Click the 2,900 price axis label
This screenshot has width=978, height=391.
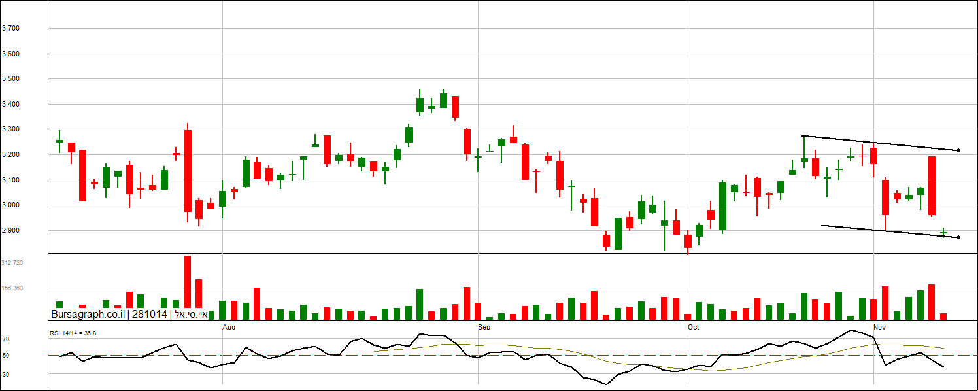pos(11,231)
